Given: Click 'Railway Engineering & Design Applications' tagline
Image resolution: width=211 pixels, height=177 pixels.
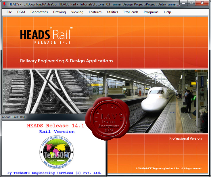Looking at the screenshot, I should [x=66, y=61].
